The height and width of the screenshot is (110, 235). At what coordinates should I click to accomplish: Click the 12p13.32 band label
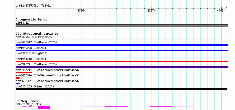(x=22, y=23)
